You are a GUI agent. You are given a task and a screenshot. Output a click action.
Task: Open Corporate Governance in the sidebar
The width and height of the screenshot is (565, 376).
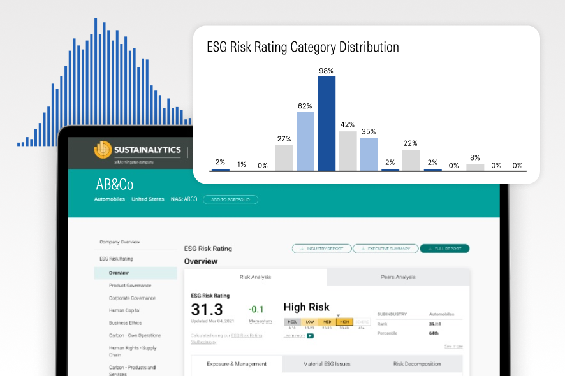[x=132, y=298]
